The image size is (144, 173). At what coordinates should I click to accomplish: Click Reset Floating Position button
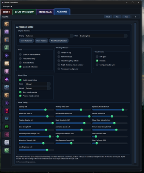[x=59, y=41]
